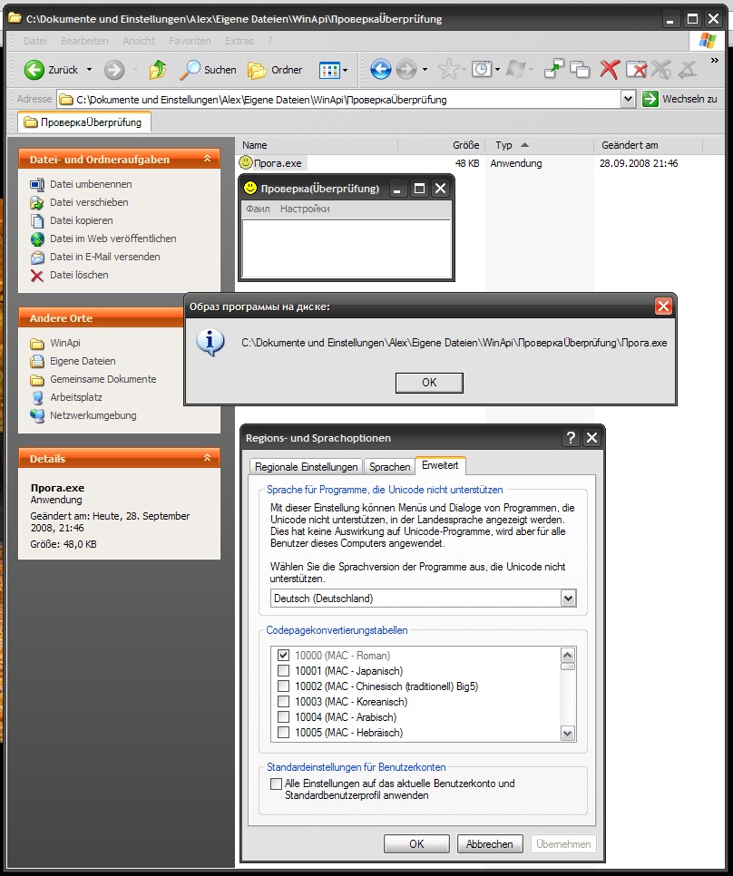Click Datei löschen red X link
The height and width of the screenshot is (876, 733).
[69, 275]
